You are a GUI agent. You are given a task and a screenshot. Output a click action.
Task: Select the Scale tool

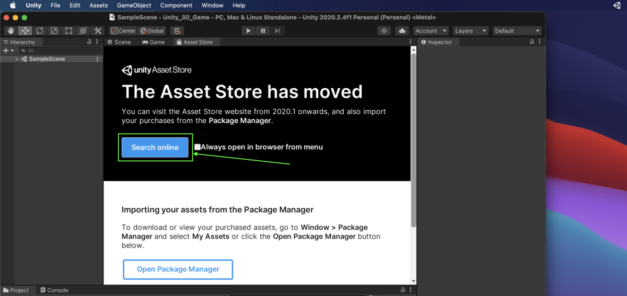(54, 31)
